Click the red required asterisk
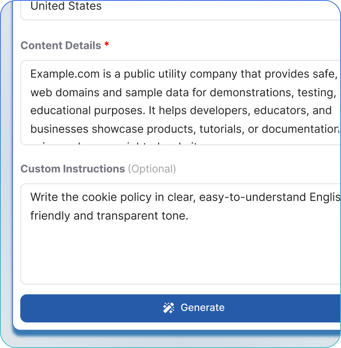The image size is (341, 348). click(107, 45)
